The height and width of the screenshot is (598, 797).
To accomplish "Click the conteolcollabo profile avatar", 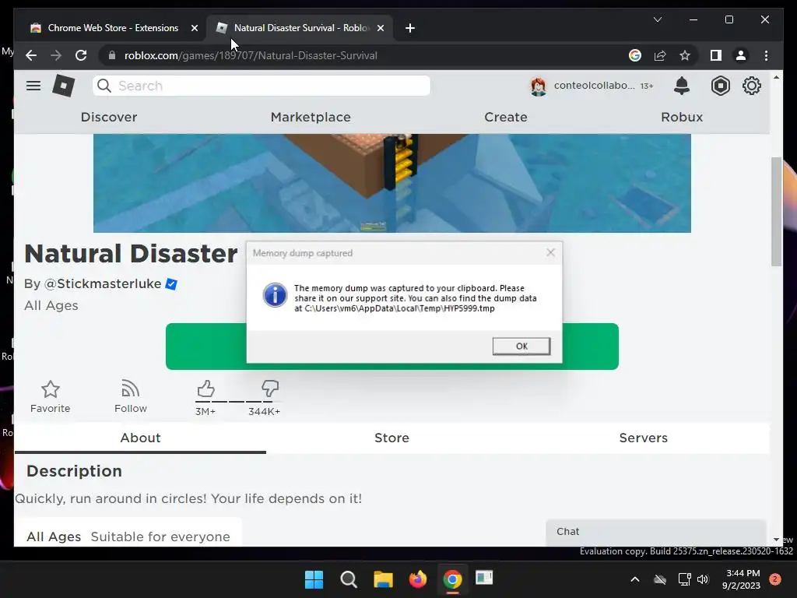I will [x=539, y=86].
